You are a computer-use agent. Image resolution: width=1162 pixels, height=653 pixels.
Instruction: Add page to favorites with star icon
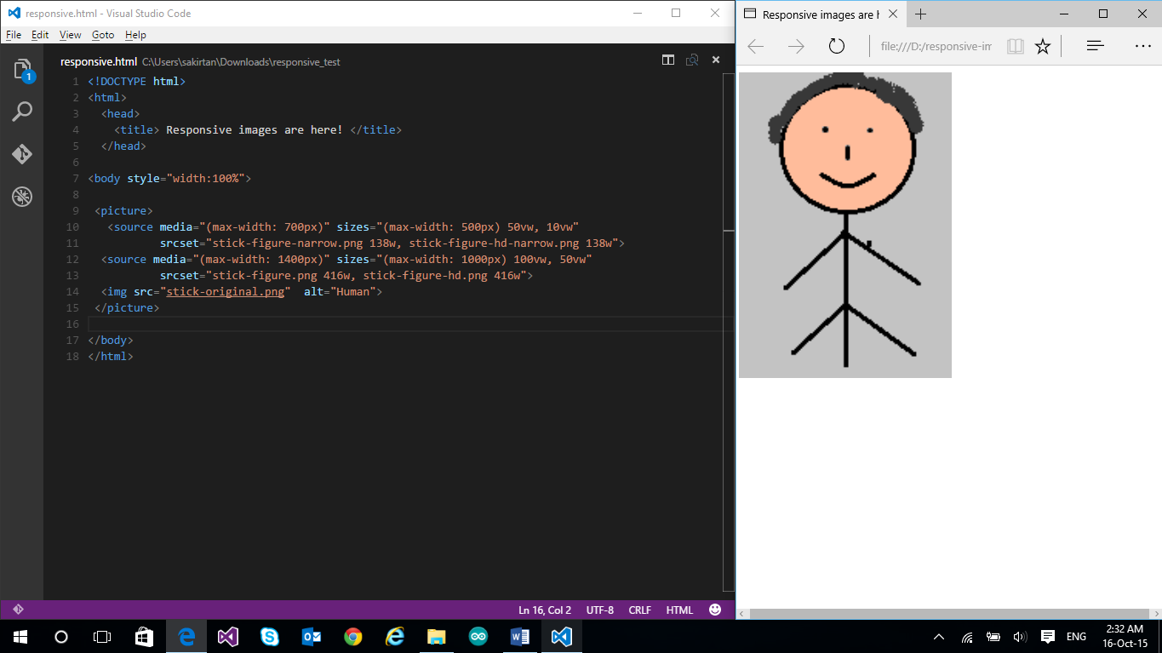point(1043,46)
